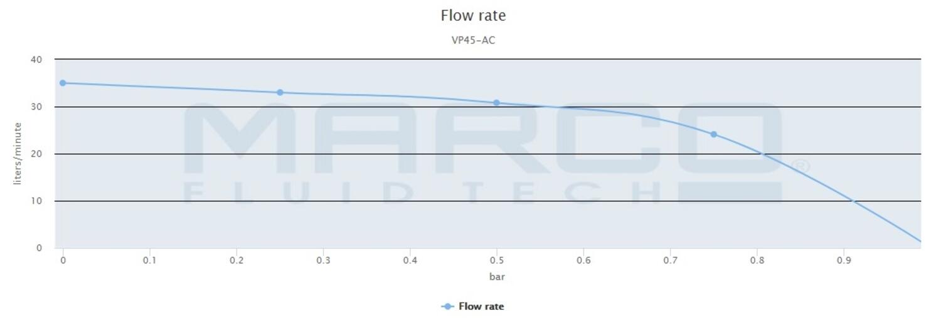Click the data point at 0.5 bar
The height and width of the screenshot is (318, 941).
(496, 103)
